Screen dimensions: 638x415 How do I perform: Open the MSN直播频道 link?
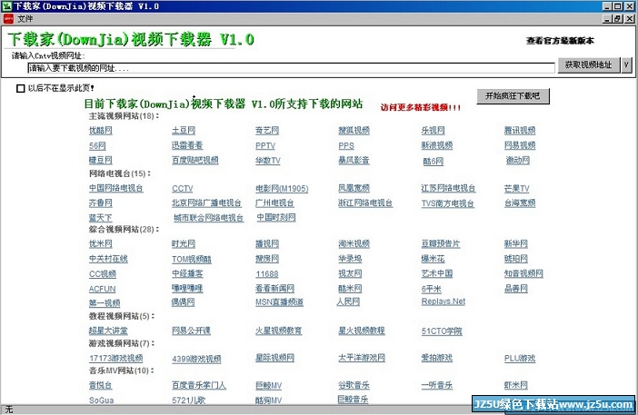(x=279, y=302)
